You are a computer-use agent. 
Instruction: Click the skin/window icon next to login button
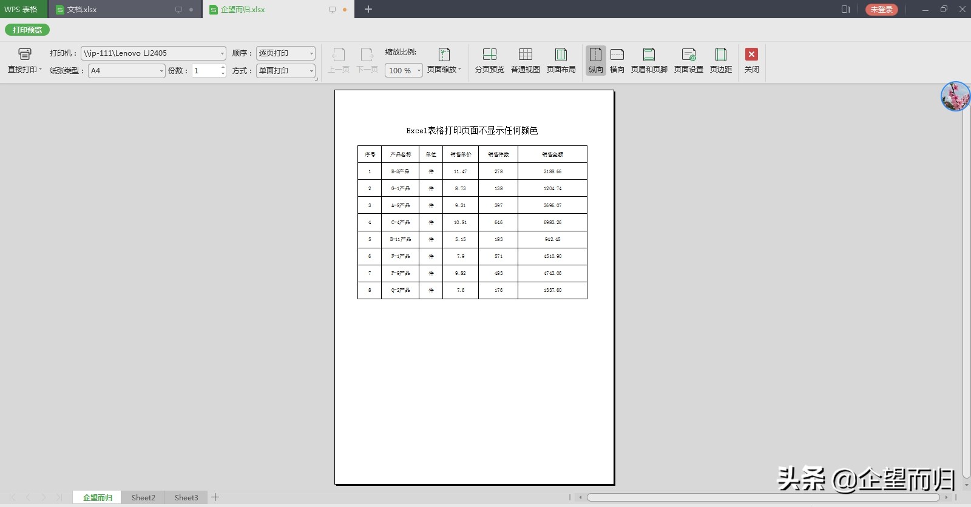(845, 9)
